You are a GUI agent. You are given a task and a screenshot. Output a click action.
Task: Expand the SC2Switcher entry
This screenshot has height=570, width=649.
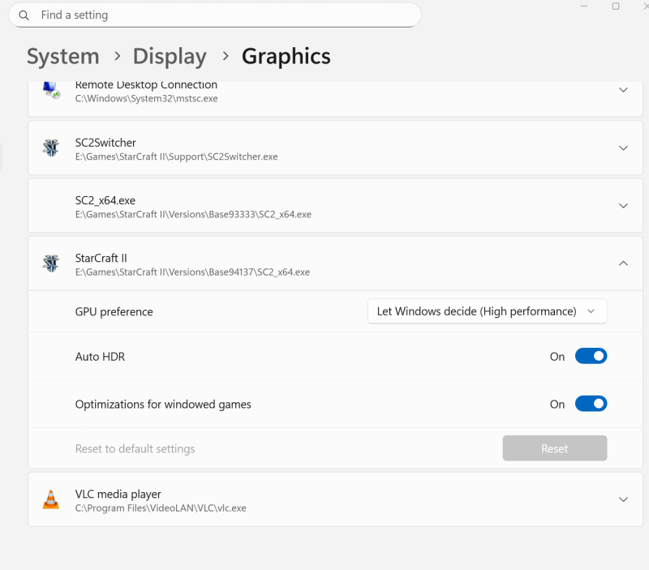623,148
